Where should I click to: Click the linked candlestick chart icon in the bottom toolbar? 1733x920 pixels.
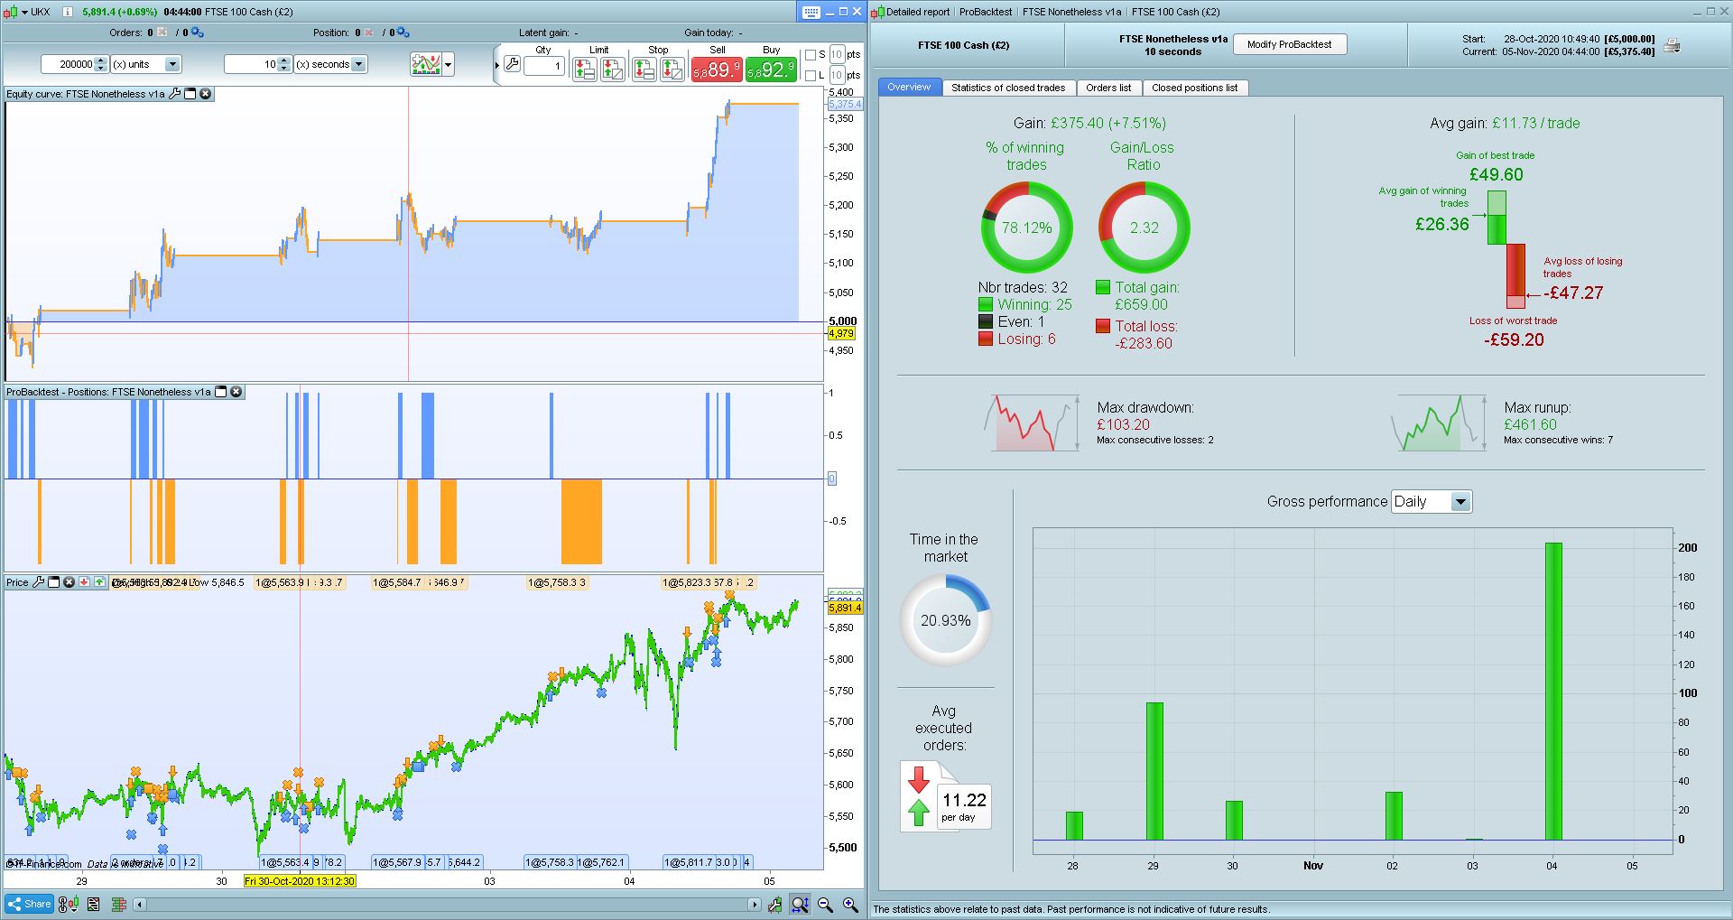coord(69,904)
